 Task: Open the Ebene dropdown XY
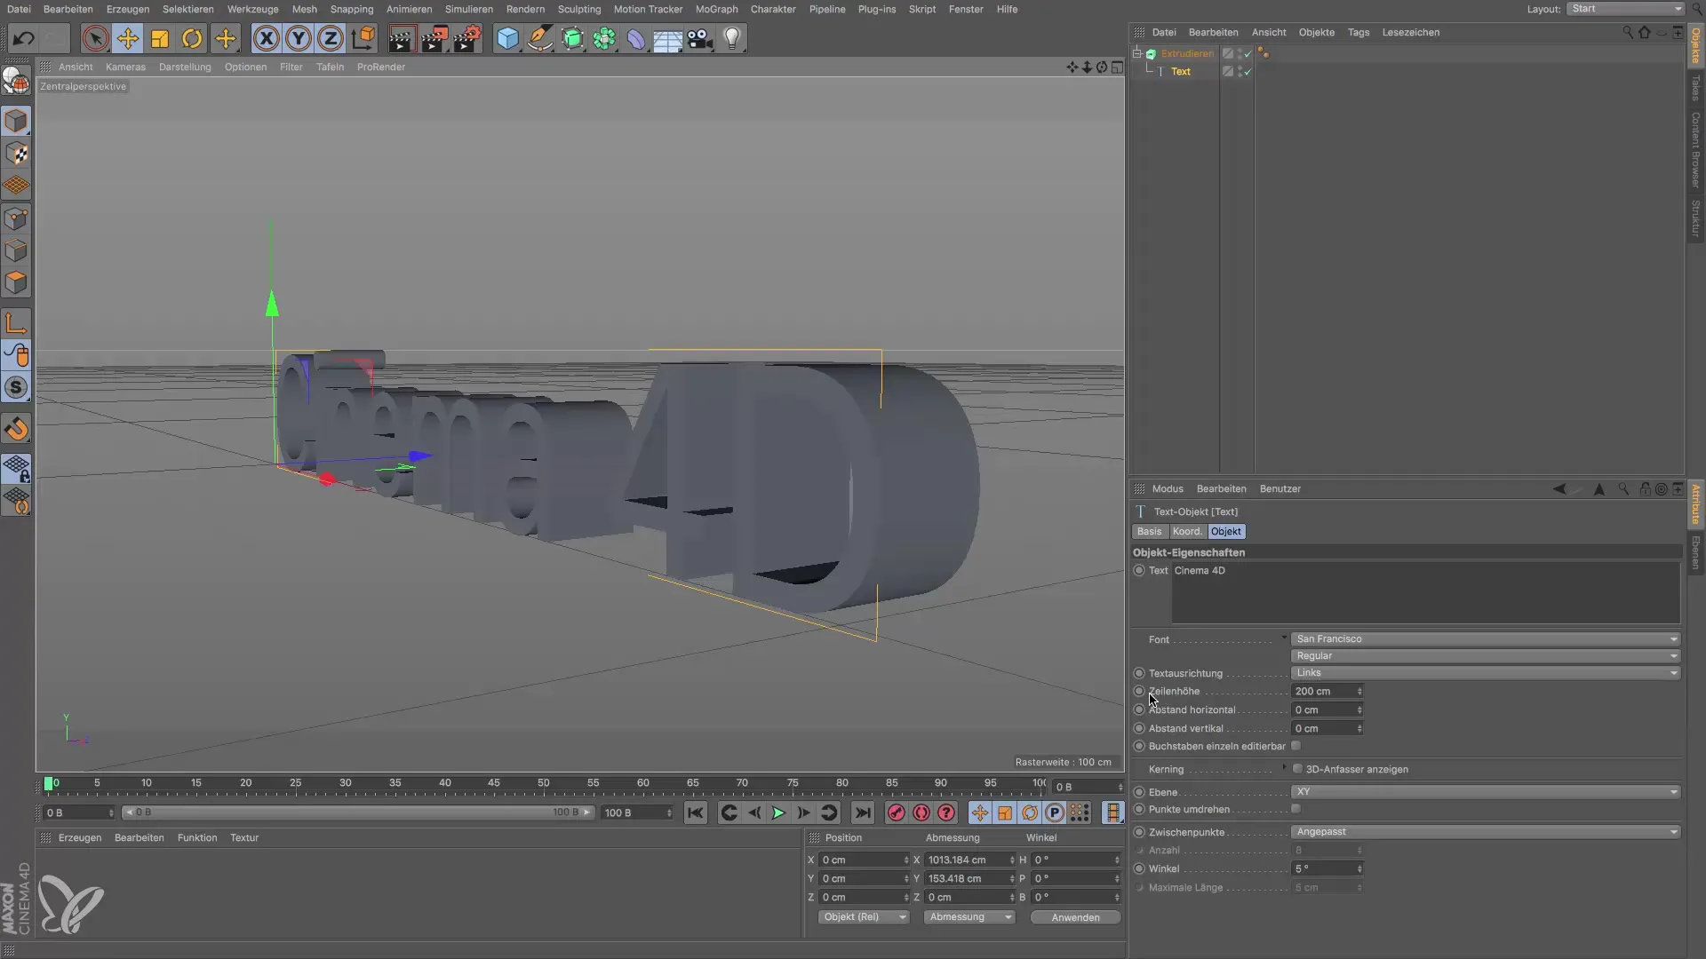[1485, 792]
